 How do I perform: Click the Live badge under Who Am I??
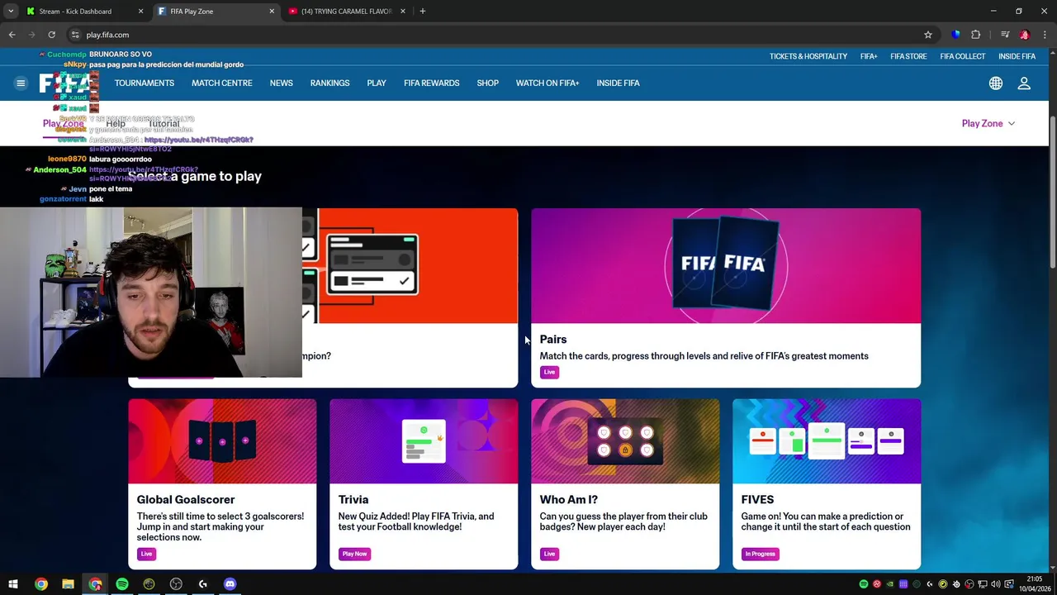point(549,555)
